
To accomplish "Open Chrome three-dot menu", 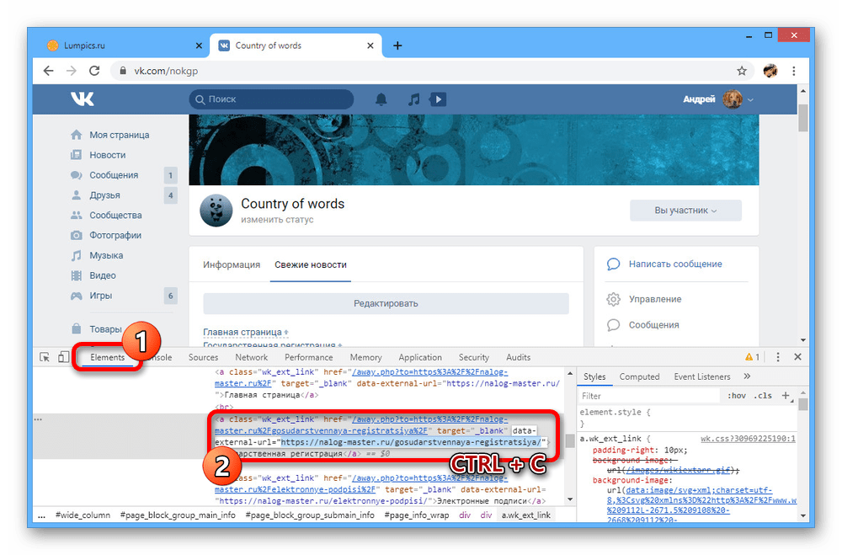I will pyautogui.click(x=794, y=71).
